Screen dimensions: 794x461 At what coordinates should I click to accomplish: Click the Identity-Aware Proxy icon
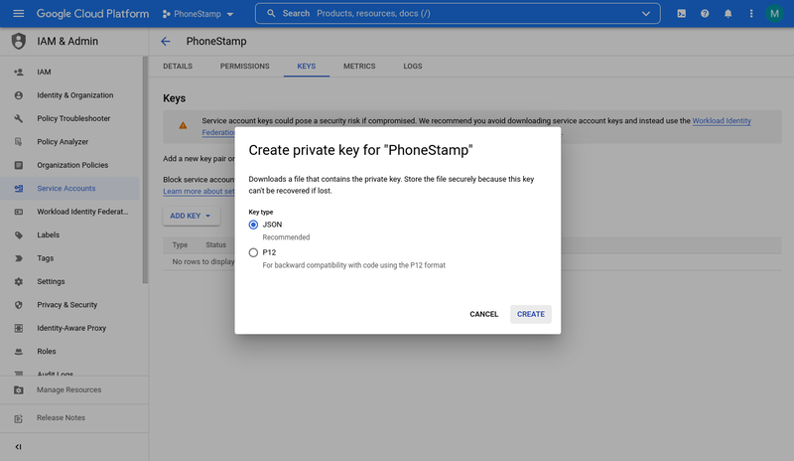pos(19,328)
